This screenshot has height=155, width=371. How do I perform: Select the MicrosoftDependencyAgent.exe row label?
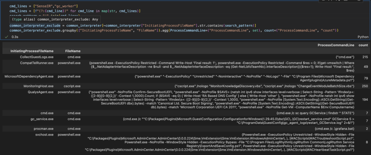[x=29, y=76]
